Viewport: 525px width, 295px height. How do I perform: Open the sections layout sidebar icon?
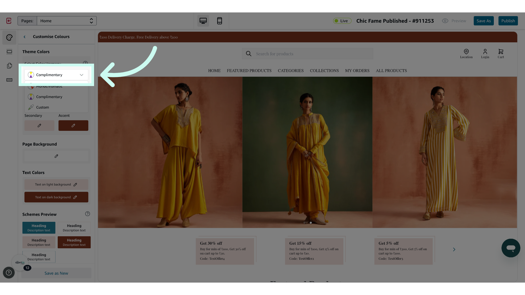pyautogui.click(x=9, y=52)
